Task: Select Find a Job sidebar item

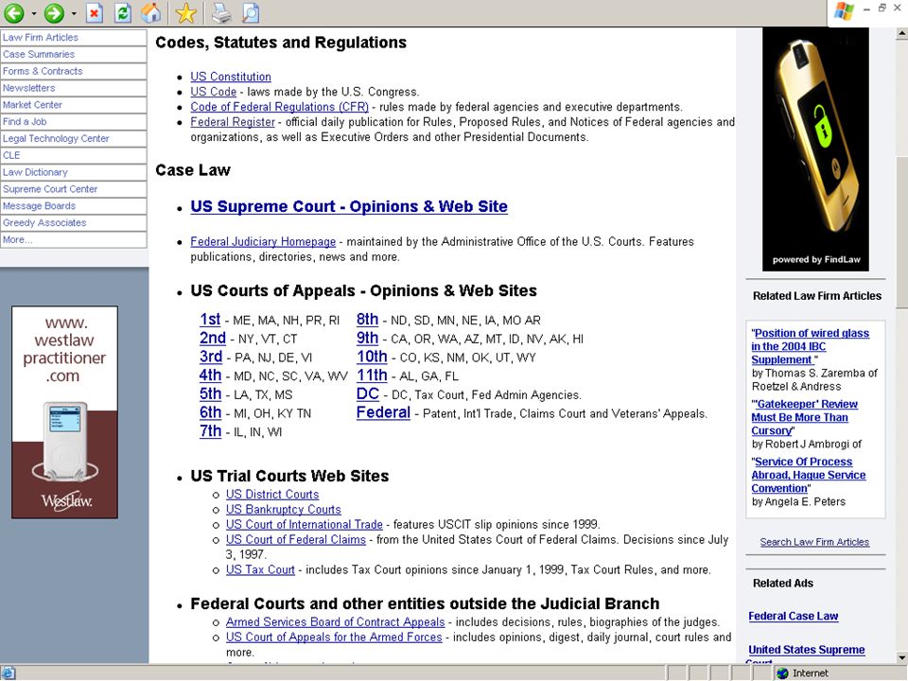Action: click(x=73, y=122)
